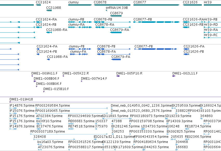Select feature 328438
Image resolution: width=221 pixels, height=151 pixels.
coord(54,139)
